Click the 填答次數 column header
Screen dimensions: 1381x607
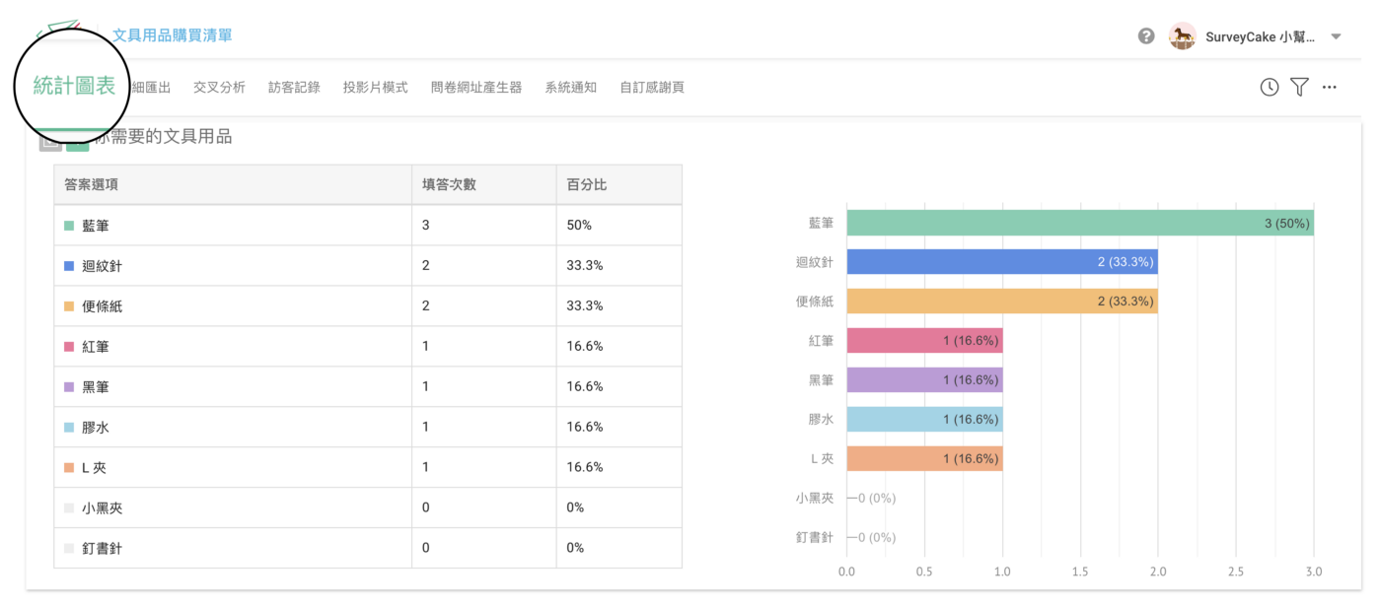point(449,184)
